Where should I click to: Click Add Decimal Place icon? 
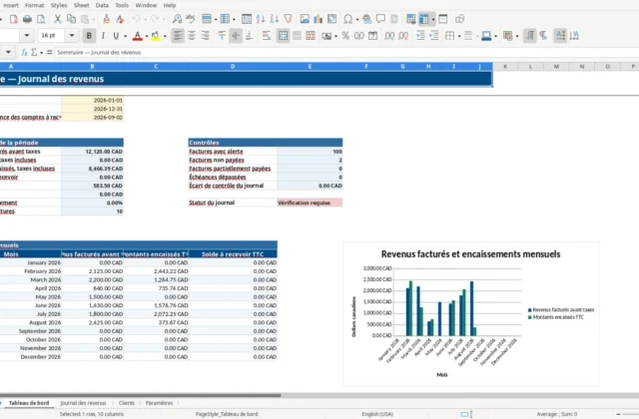click(x=389, y=36)
